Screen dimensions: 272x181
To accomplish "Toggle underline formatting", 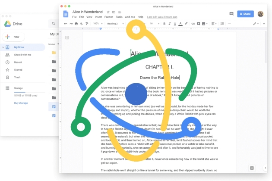I will [x=175, y=24].
